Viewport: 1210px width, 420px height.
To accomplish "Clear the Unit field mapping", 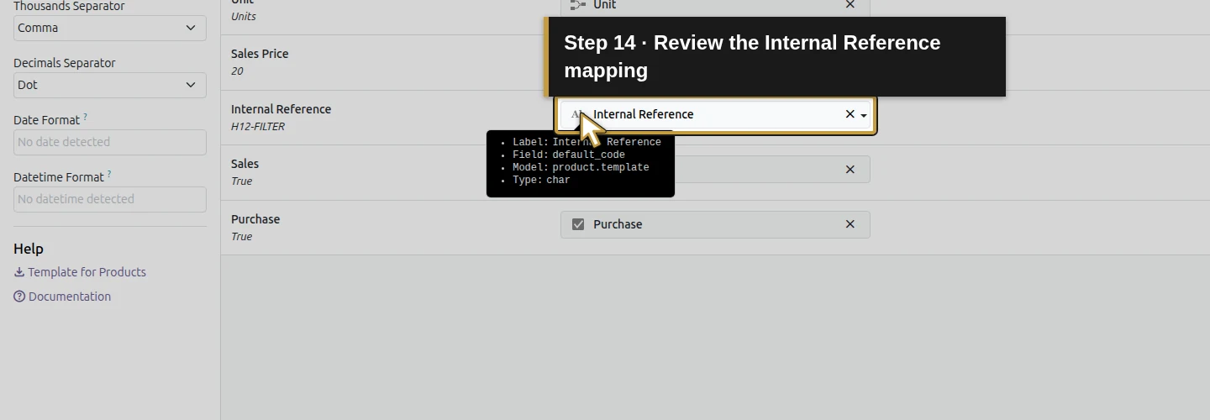I will click(x=850, y=5).
